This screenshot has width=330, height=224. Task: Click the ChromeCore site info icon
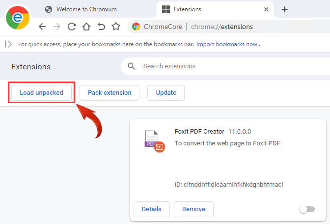click(x=136, y=27)
